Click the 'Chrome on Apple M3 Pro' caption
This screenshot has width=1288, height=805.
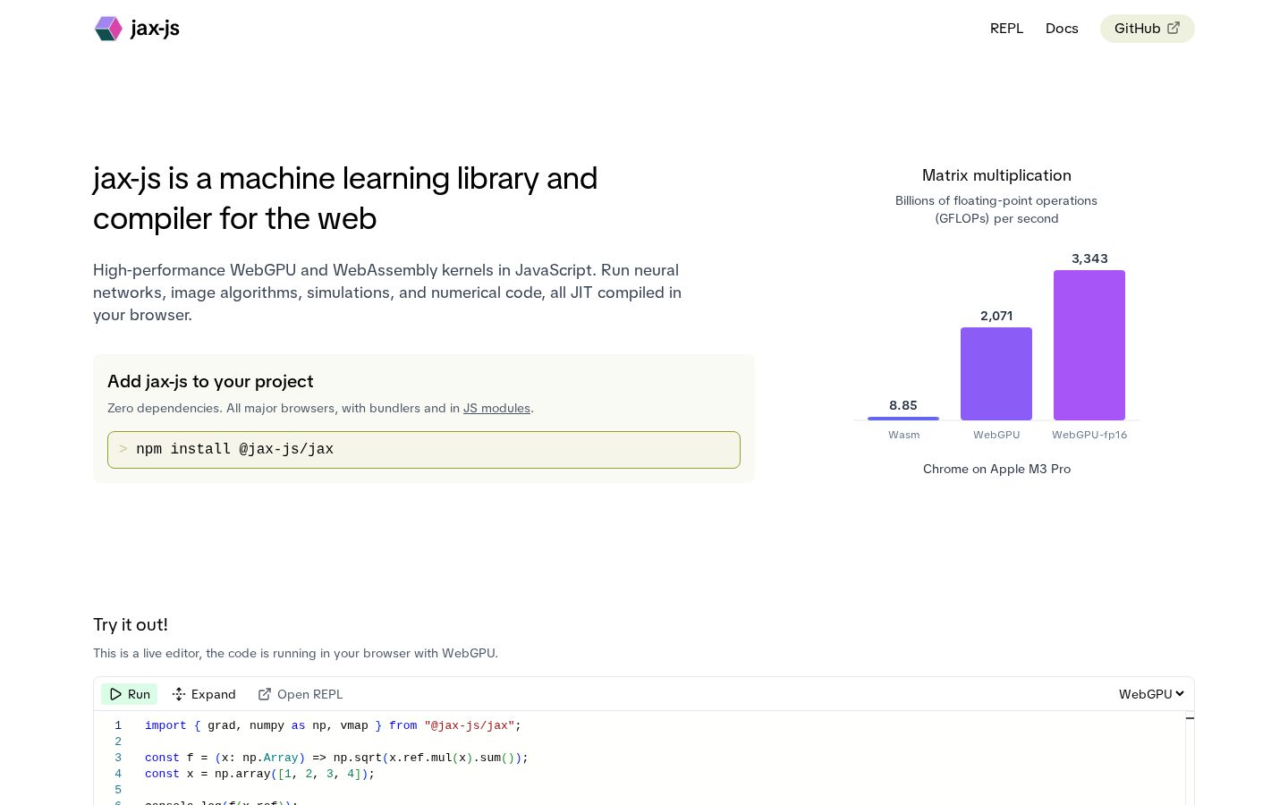(x=996, y=469)
